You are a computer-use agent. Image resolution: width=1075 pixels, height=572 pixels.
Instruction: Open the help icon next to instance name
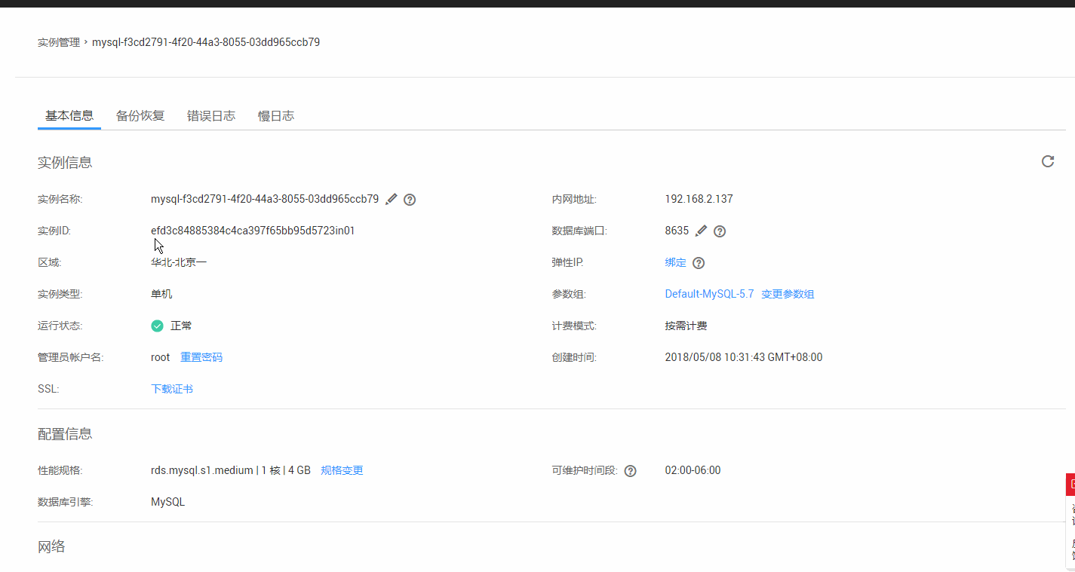pyautogui.click(x=410, y=199)
